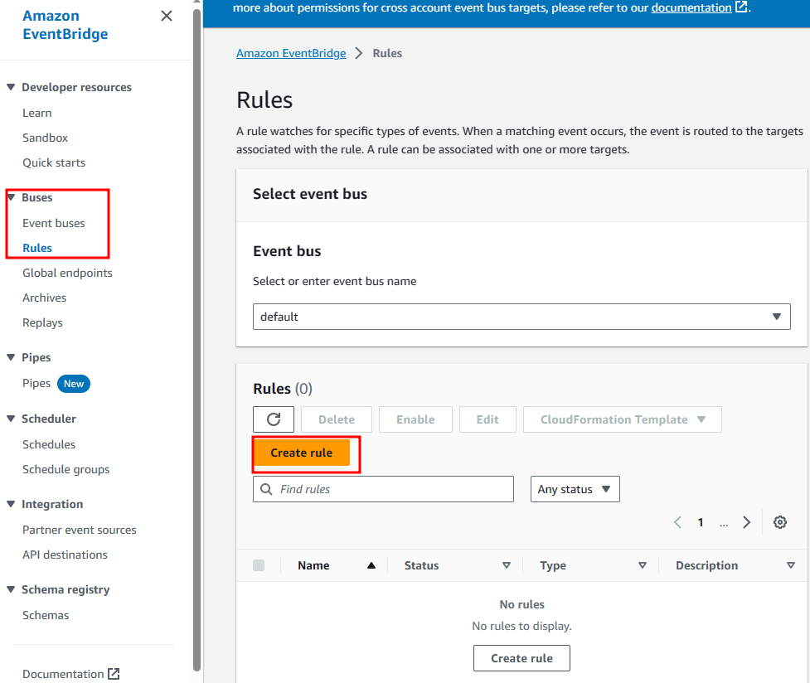This screenshot has height=683, width=810.
Task: Sort rules by Name ascending arrow
Action: (371, 566)
